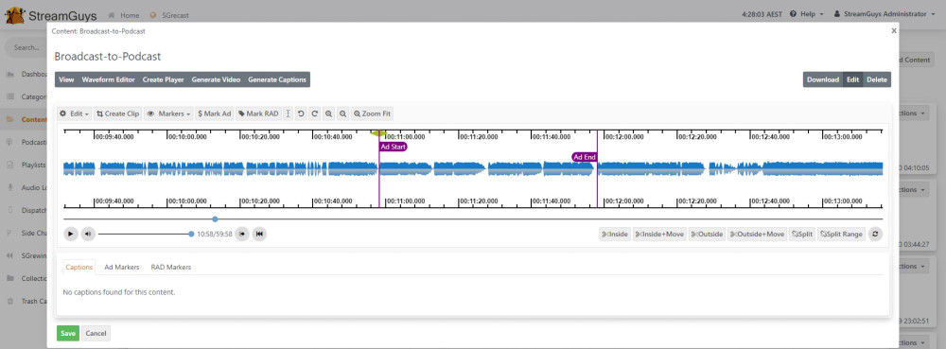Screen dimensions: 946x349
Task: Close the Broadcast-to-Podcast dialog
Action: pyautogui.click(x=894, y=31)
